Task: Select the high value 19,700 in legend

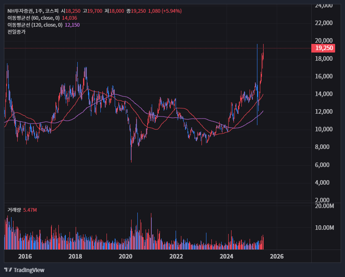Action: pyautogui.click(x=95, y=11)
